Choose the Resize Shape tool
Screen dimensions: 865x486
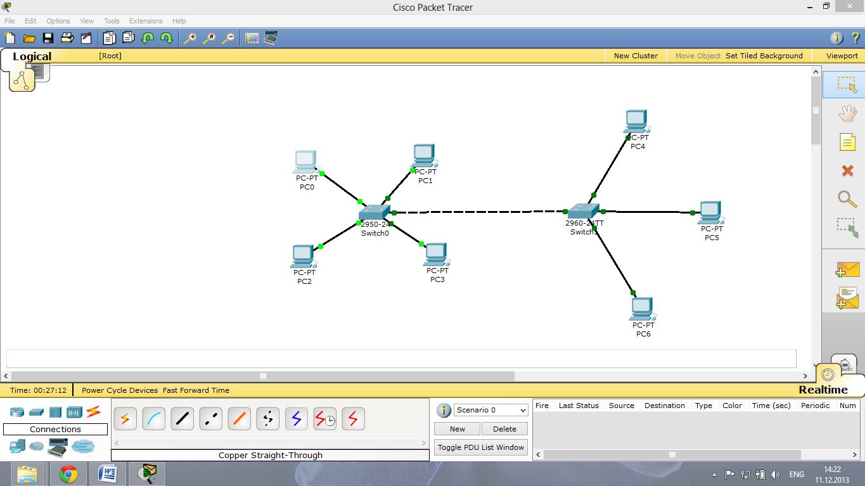847,228
